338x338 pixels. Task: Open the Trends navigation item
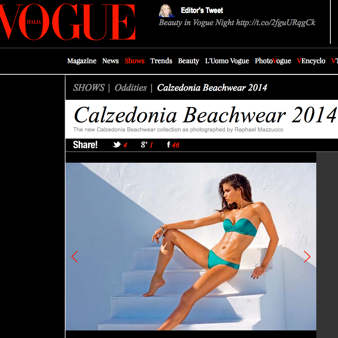[x=161, y=61]
